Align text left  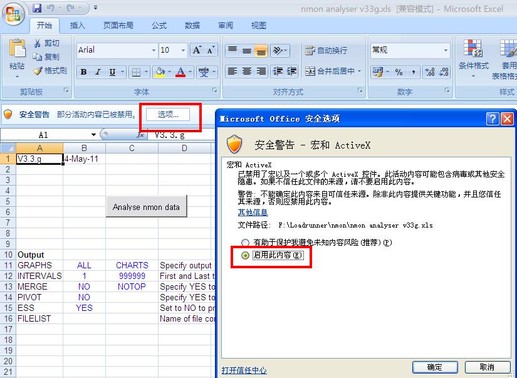[x=232, y=71]
